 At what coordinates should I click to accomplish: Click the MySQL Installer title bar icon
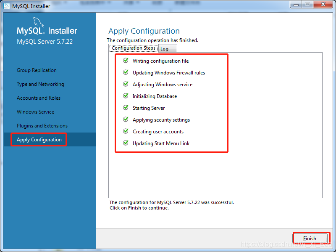(x=7, y=6)
